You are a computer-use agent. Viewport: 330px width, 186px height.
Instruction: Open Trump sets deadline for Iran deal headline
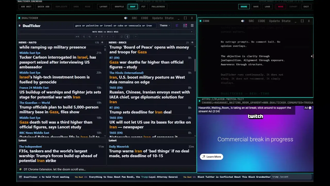point(140,112)
